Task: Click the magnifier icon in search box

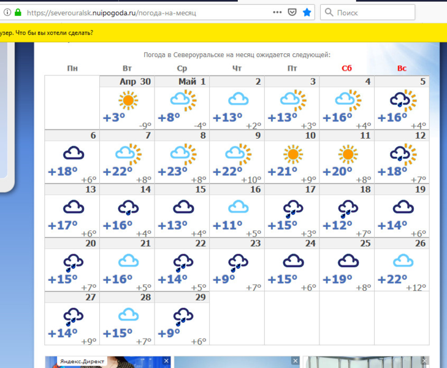Action: 329,12
